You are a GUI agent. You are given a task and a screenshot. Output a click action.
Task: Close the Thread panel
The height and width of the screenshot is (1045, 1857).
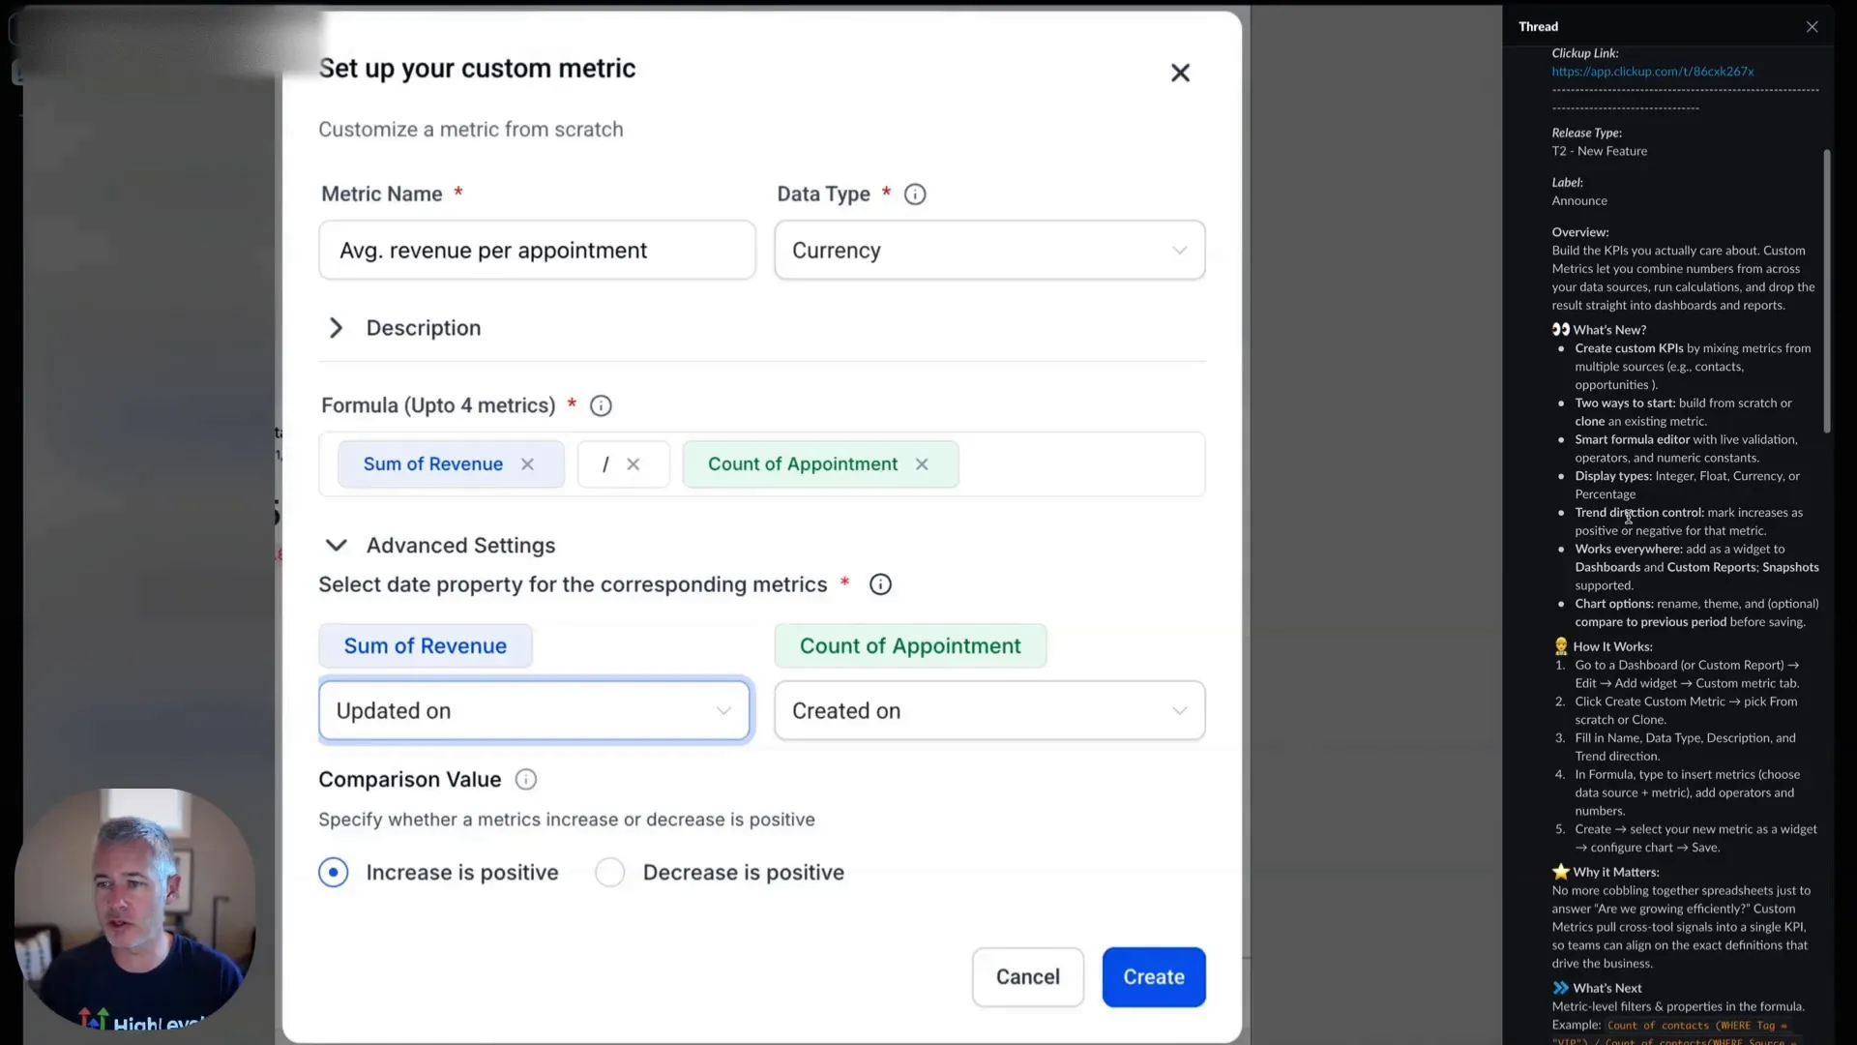click(x=1812, y=26)
